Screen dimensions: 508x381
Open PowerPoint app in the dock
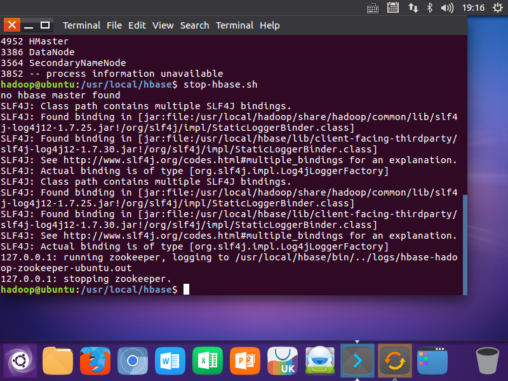tap(245, 361)
